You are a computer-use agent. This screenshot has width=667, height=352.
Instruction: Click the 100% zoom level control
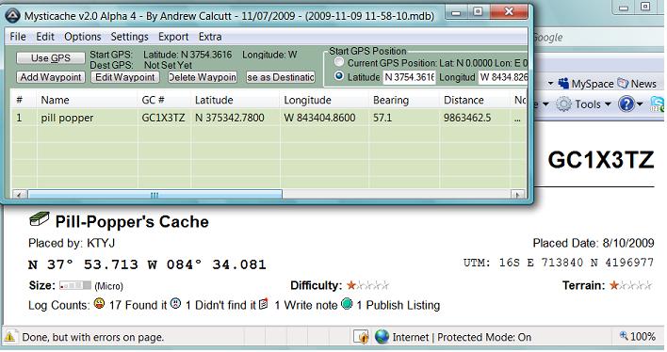[x=637, y=337]
